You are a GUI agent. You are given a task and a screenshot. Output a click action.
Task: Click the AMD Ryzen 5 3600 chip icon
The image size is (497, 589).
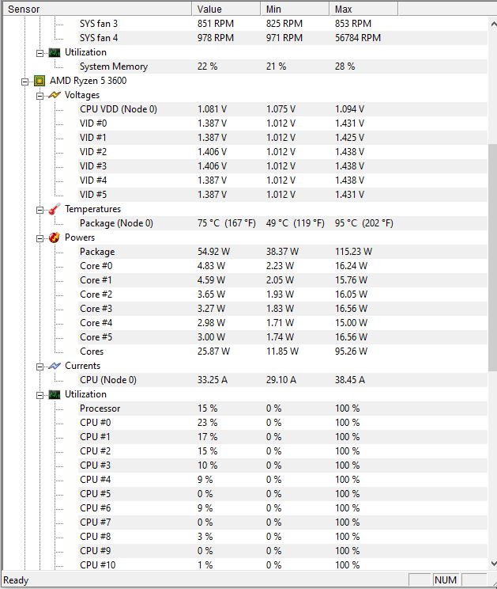(x=40, y=81)
